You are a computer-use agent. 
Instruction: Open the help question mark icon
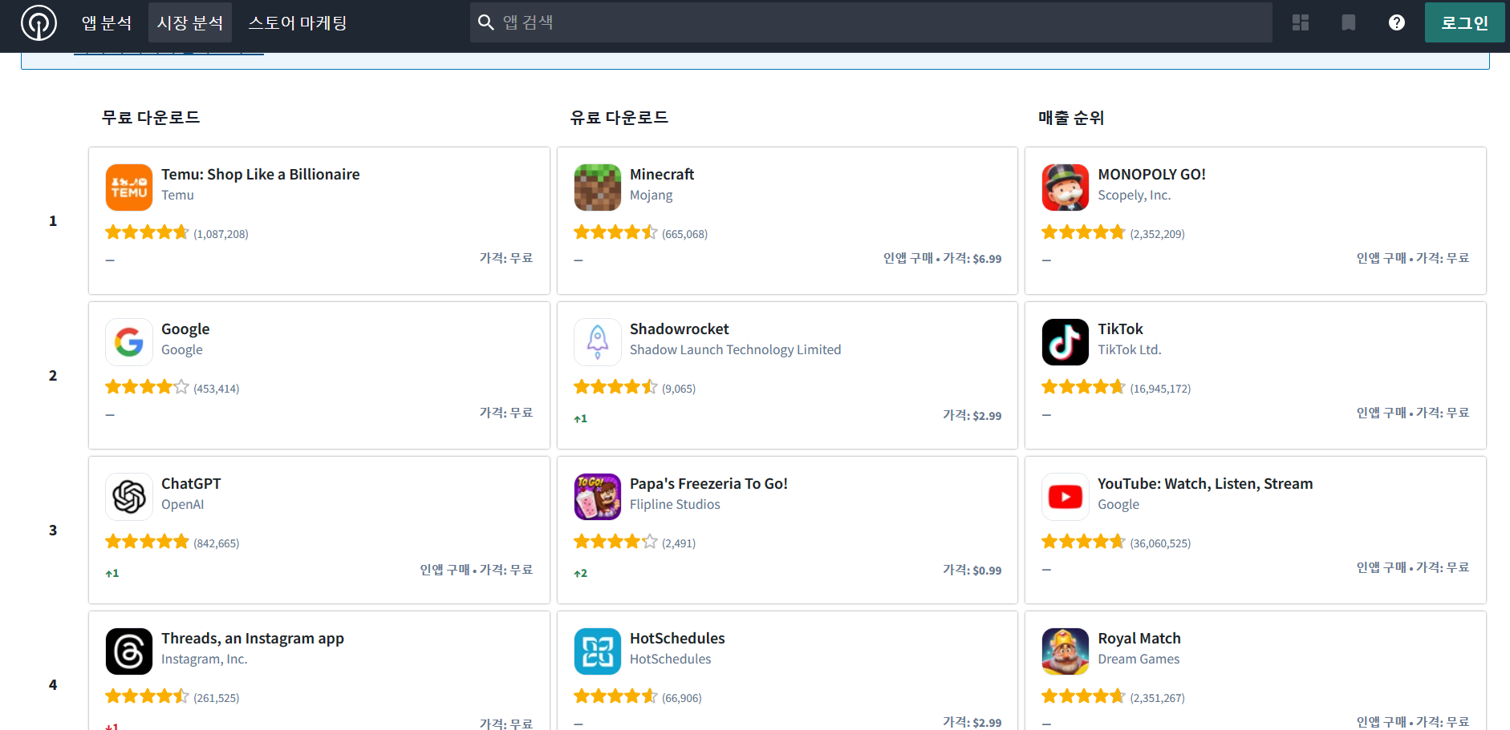coord(1397,22)
